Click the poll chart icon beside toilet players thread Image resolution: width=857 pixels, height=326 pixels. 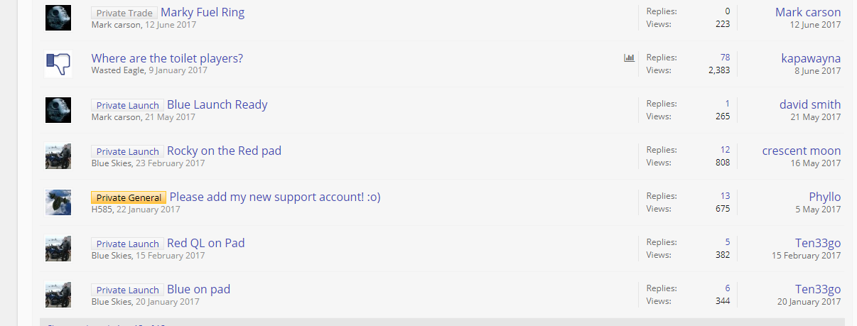629,58
